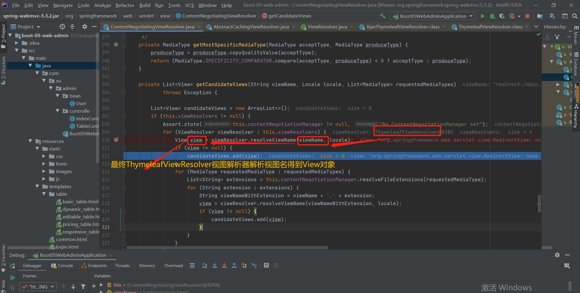580x293 pixels.
Task: Click the Translate icon in the toolbar
Action: (x=552, y=16)
